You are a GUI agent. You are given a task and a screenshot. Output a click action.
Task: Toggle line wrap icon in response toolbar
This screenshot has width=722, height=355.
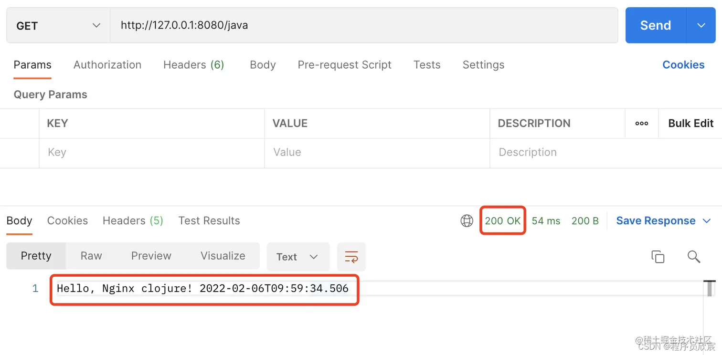[351, 257]
